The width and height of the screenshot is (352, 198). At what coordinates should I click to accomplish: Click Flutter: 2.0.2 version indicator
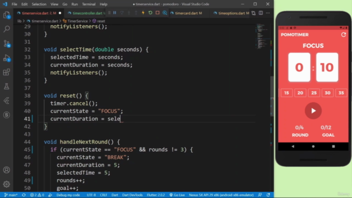[x=156, y=195]
